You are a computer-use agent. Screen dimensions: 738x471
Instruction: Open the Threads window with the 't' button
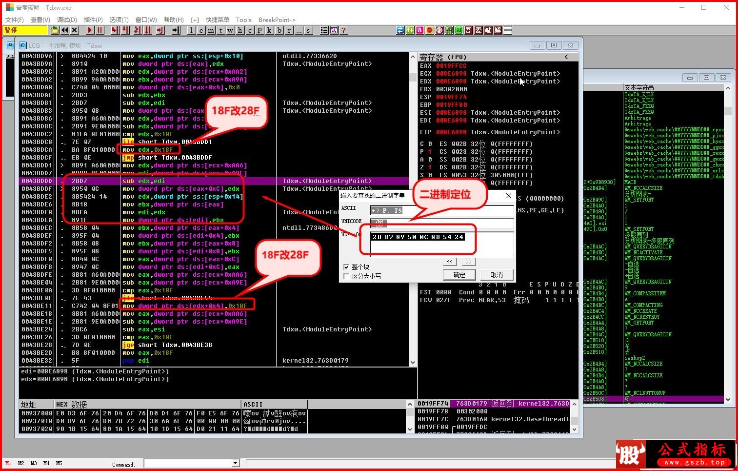(220, 30)
